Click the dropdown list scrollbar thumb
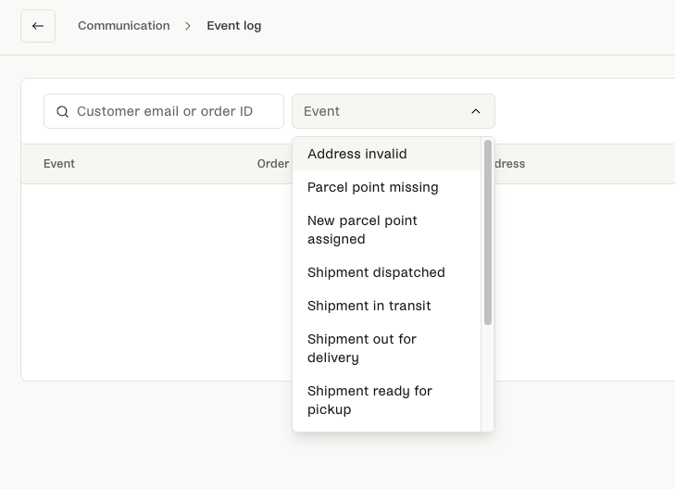Viewport: 675px width, 489px height. click(x=488, y=232)
